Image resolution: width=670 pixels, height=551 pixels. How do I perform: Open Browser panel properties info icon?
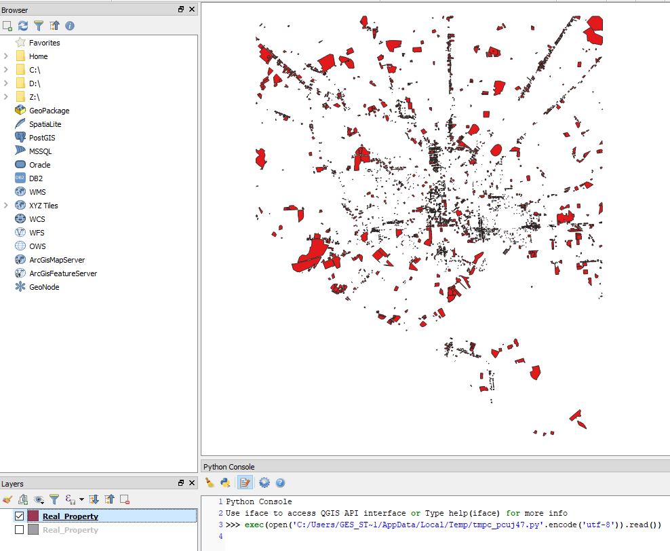click(70, 26)
